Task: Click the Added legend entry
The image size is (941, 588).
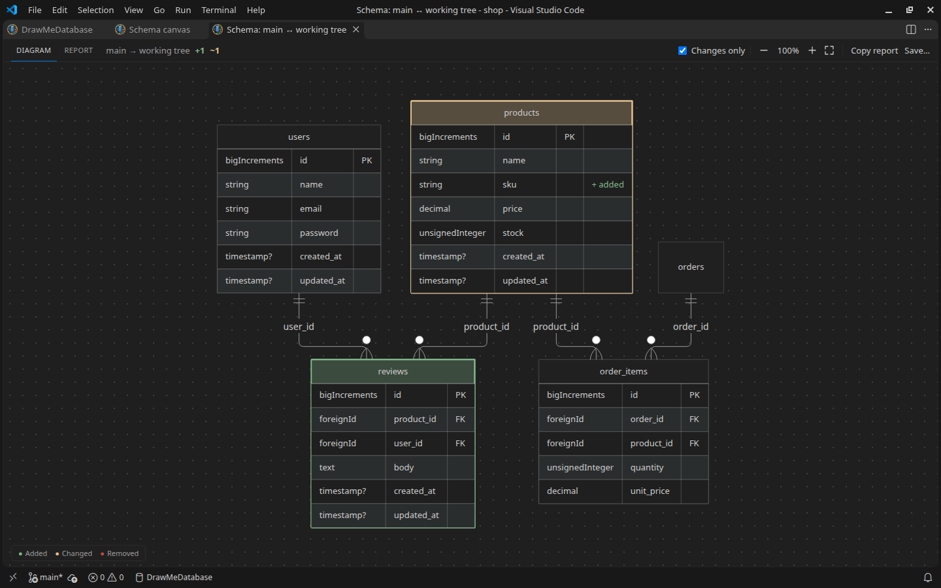Action: click(33, 553)
